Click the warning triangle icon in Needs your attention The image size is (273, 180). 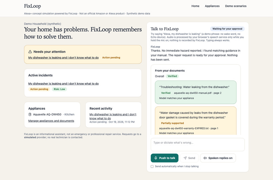coord(30,52)
